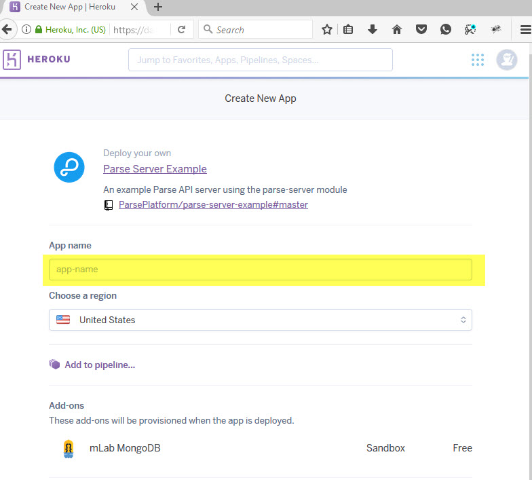This screenshot has width=532, height=480.
Task: Go to the browser home page
Action: pos(396,30)
